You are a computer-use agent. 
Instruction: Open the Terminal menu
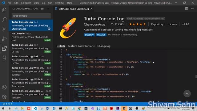point(59,3)
